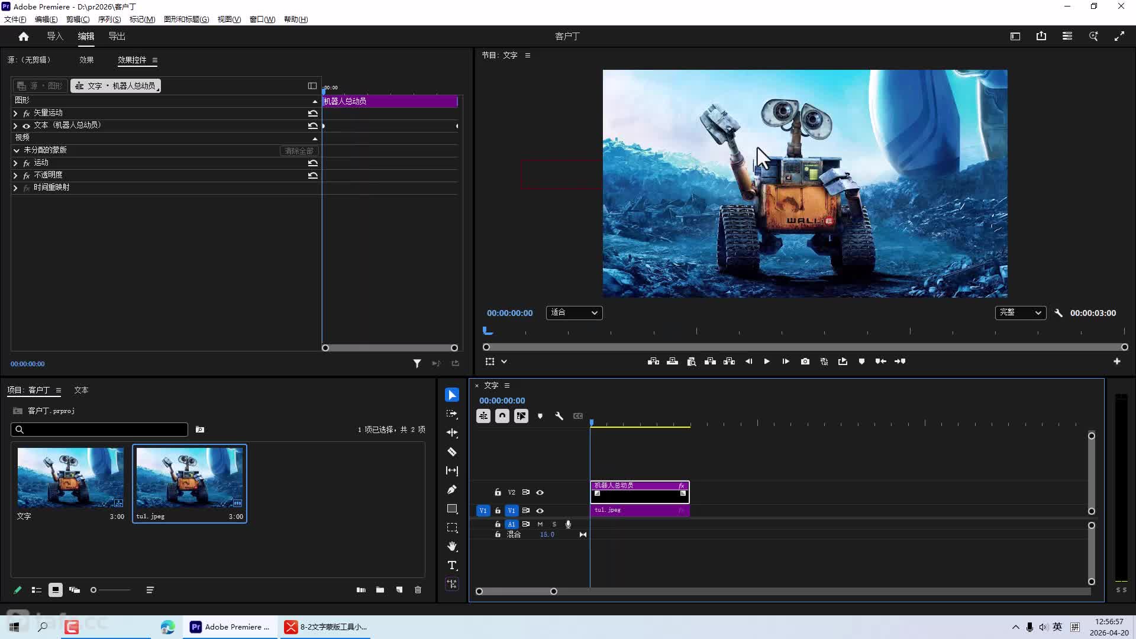Screen dimensions: 1136x639
Task: Toggle V2 track output eye
Action: (540, 492)
